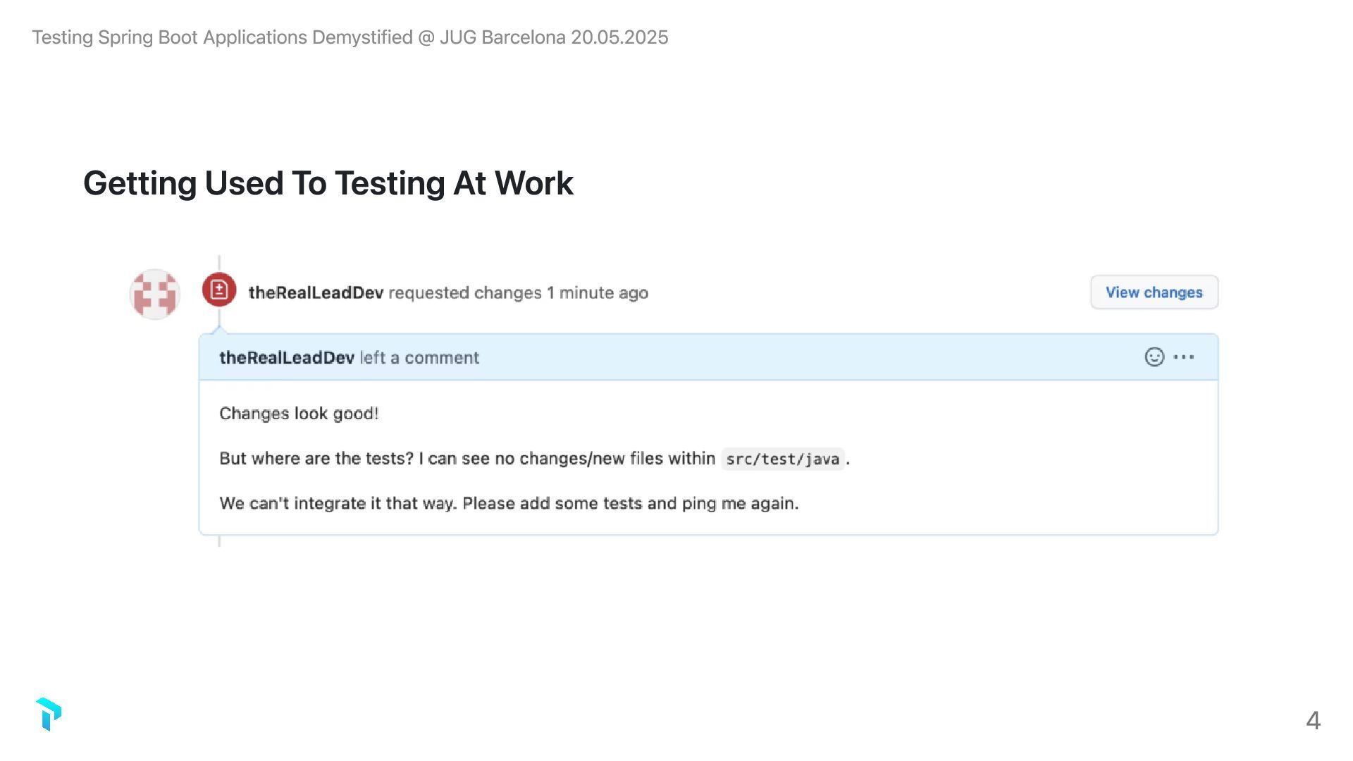Click the slide number 4

coord(1313,720)
